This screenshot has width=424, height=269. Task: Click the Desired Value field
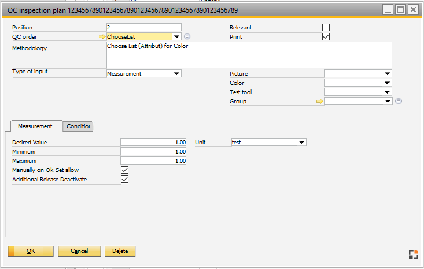(153, 142)
